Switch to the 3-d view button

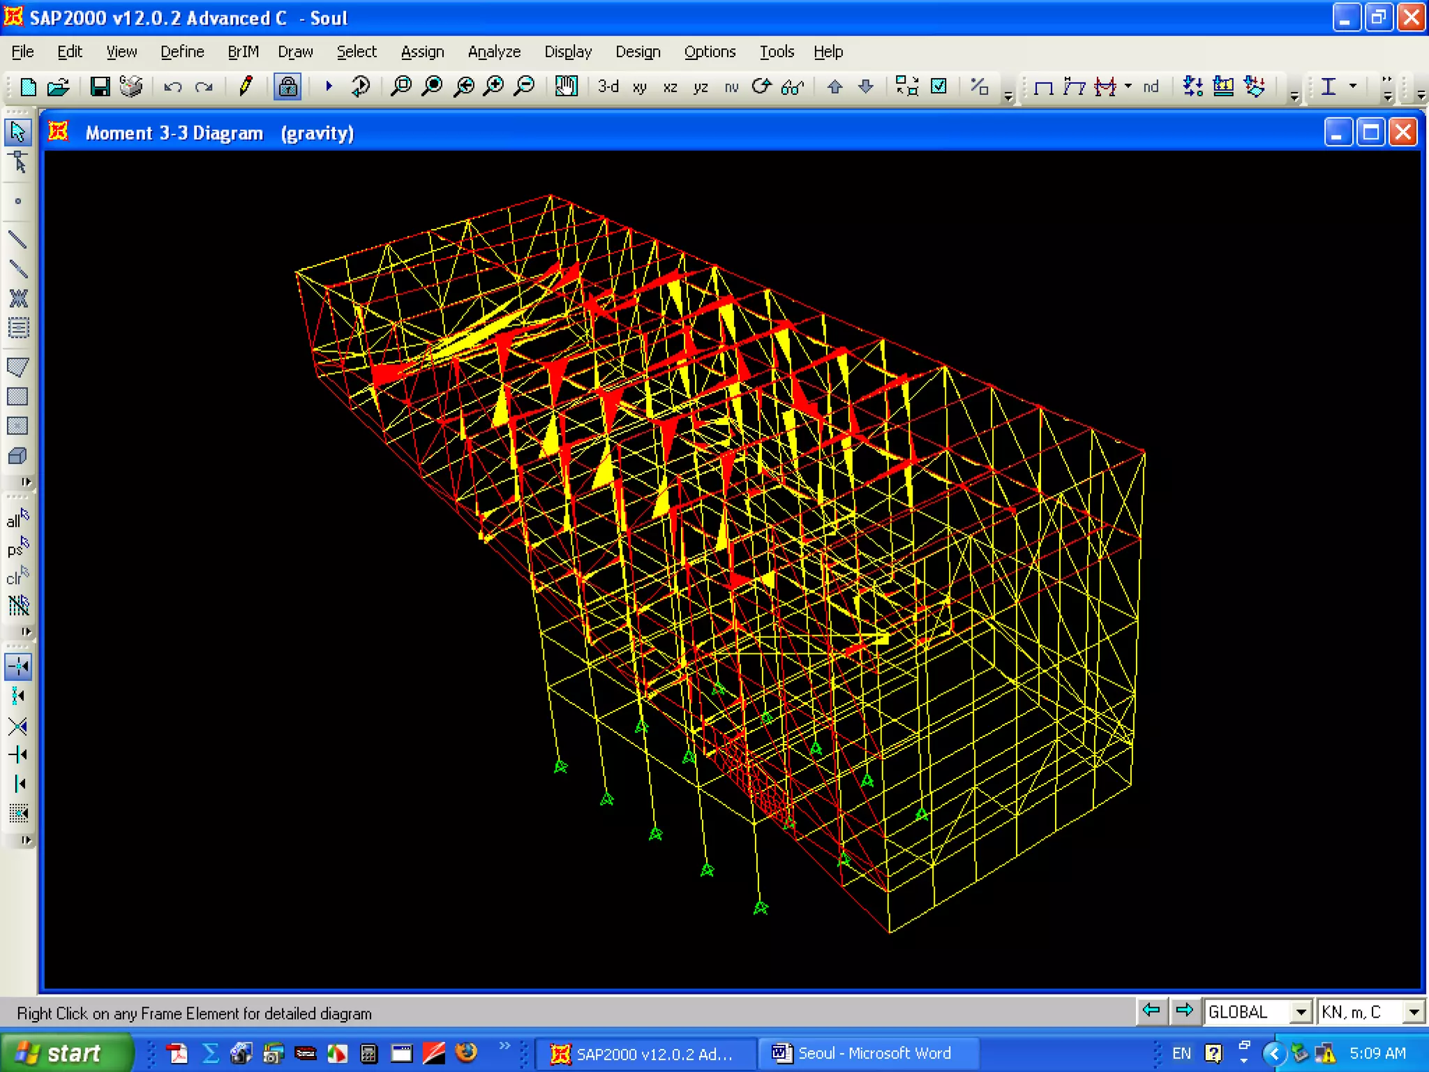[x=608, y=87]
